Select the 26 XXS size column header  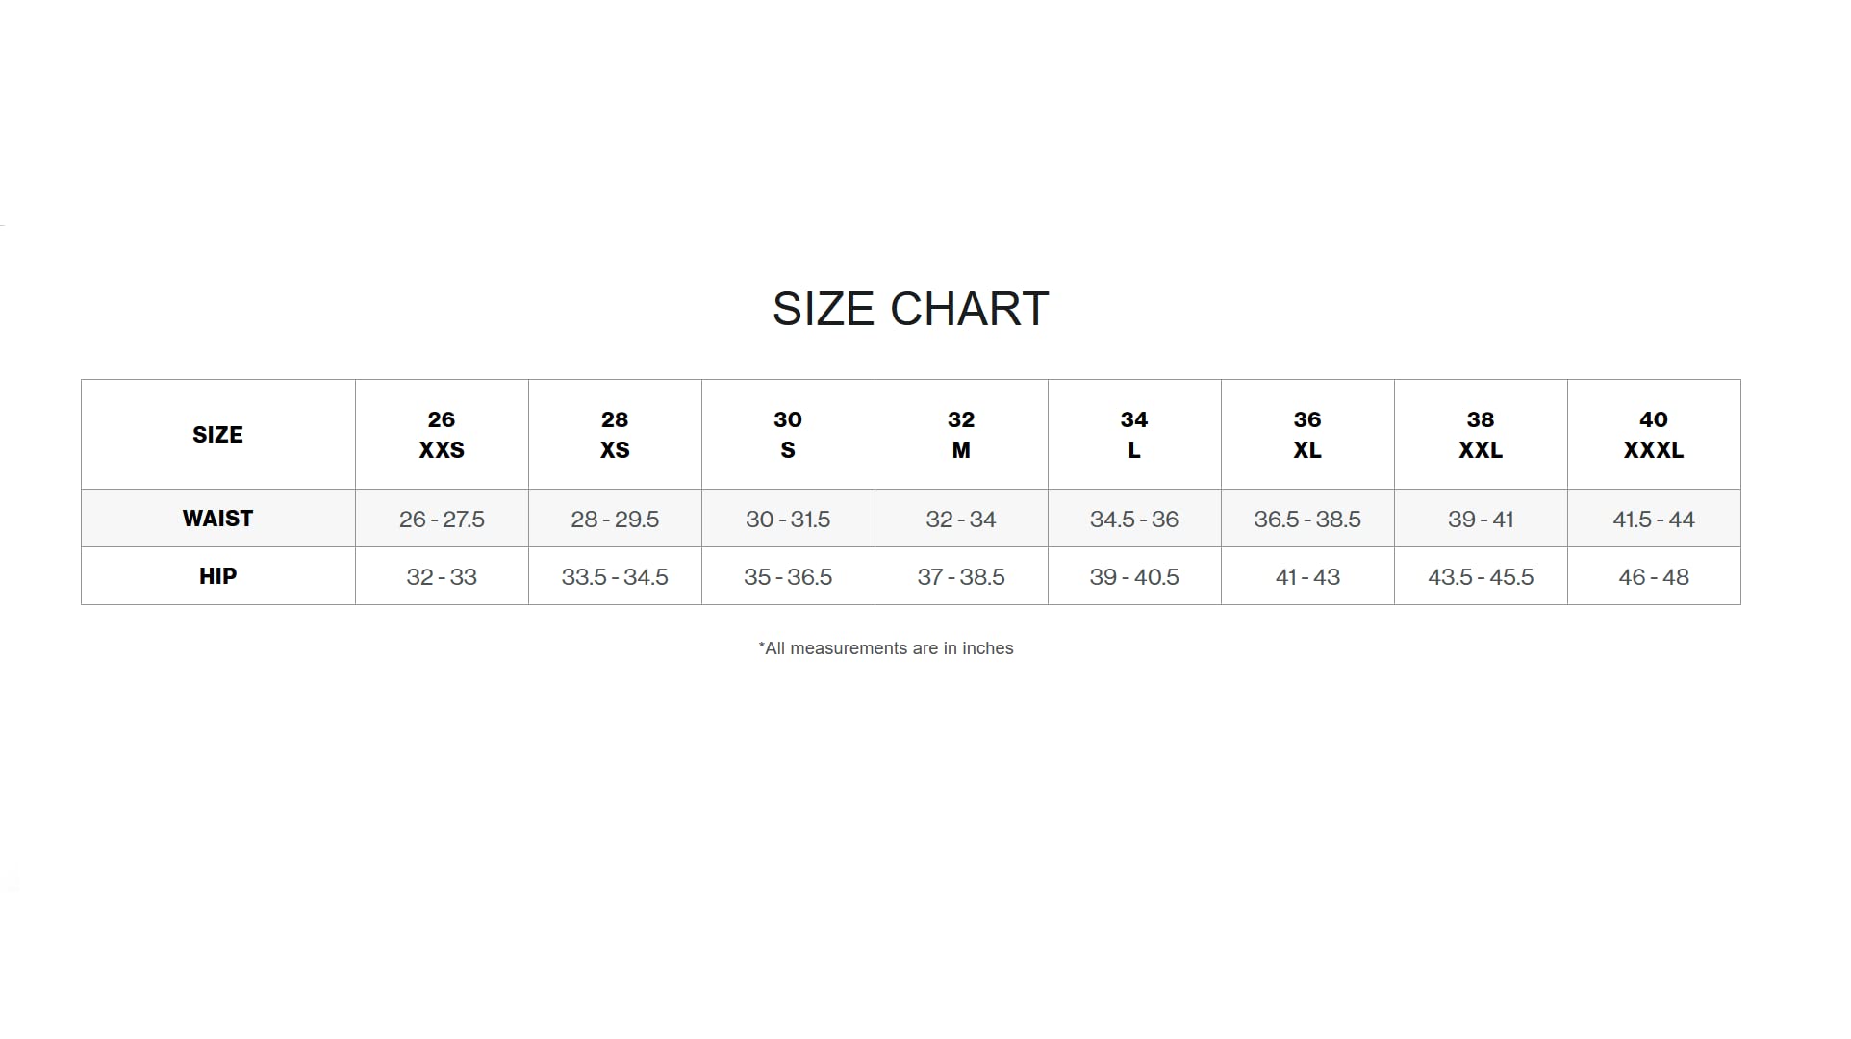click(443, 435)
